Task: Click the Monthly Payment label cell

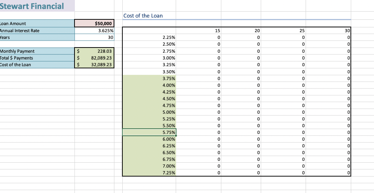Action: 37,51
